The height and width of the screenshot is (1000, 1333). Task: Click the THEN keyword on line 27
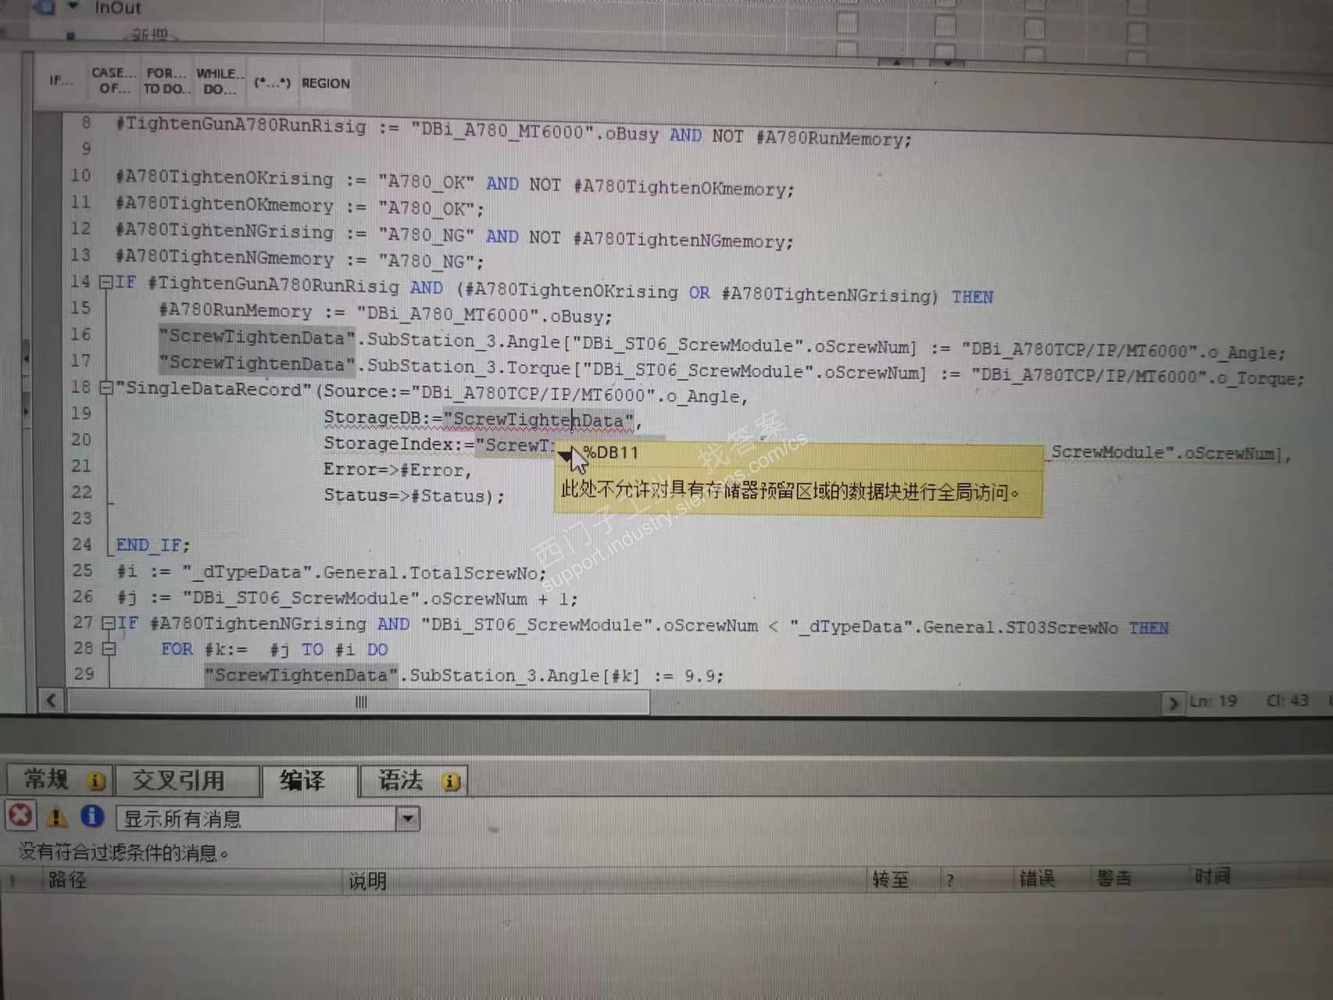pos(1149,628)
